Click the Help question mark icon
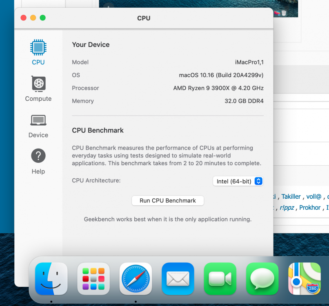This screenshot has height=306, width=329. (x=38, y=155)
